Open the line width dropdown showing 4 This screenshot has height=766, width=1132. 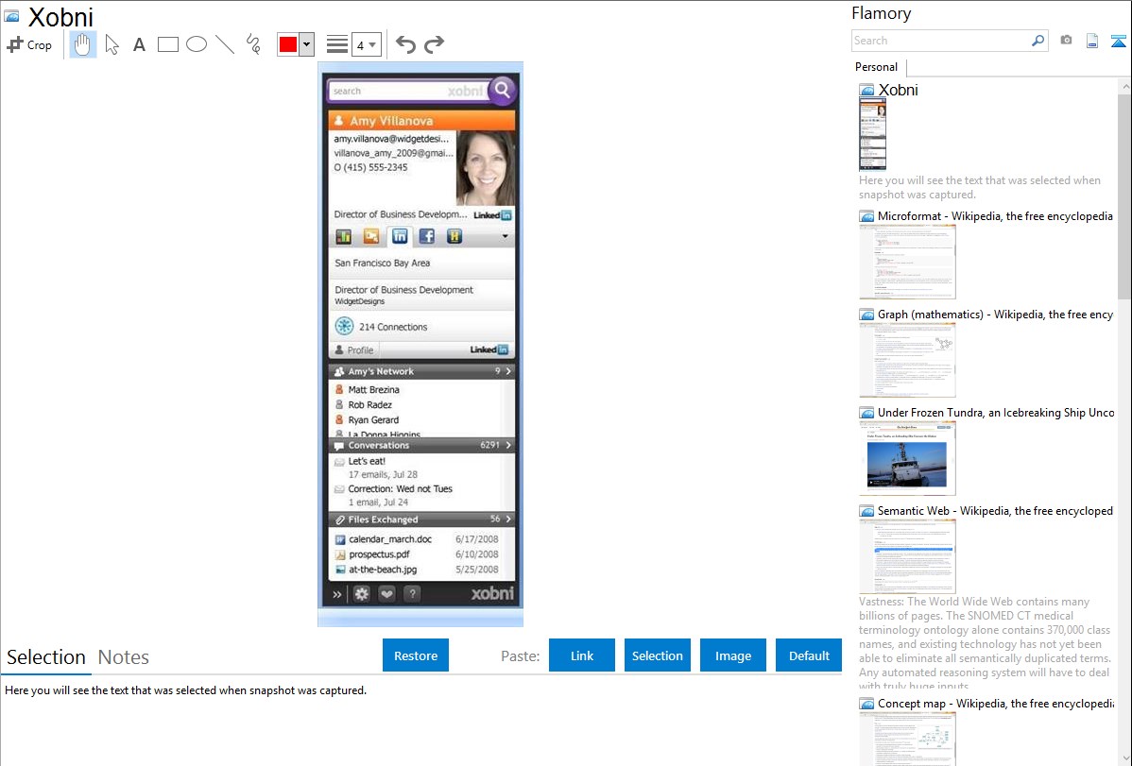pos(366,44)
